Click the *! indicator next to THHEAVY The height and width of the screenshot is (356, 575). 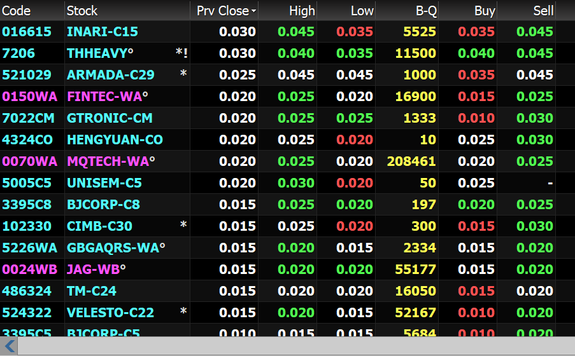[x=181, y=53]
